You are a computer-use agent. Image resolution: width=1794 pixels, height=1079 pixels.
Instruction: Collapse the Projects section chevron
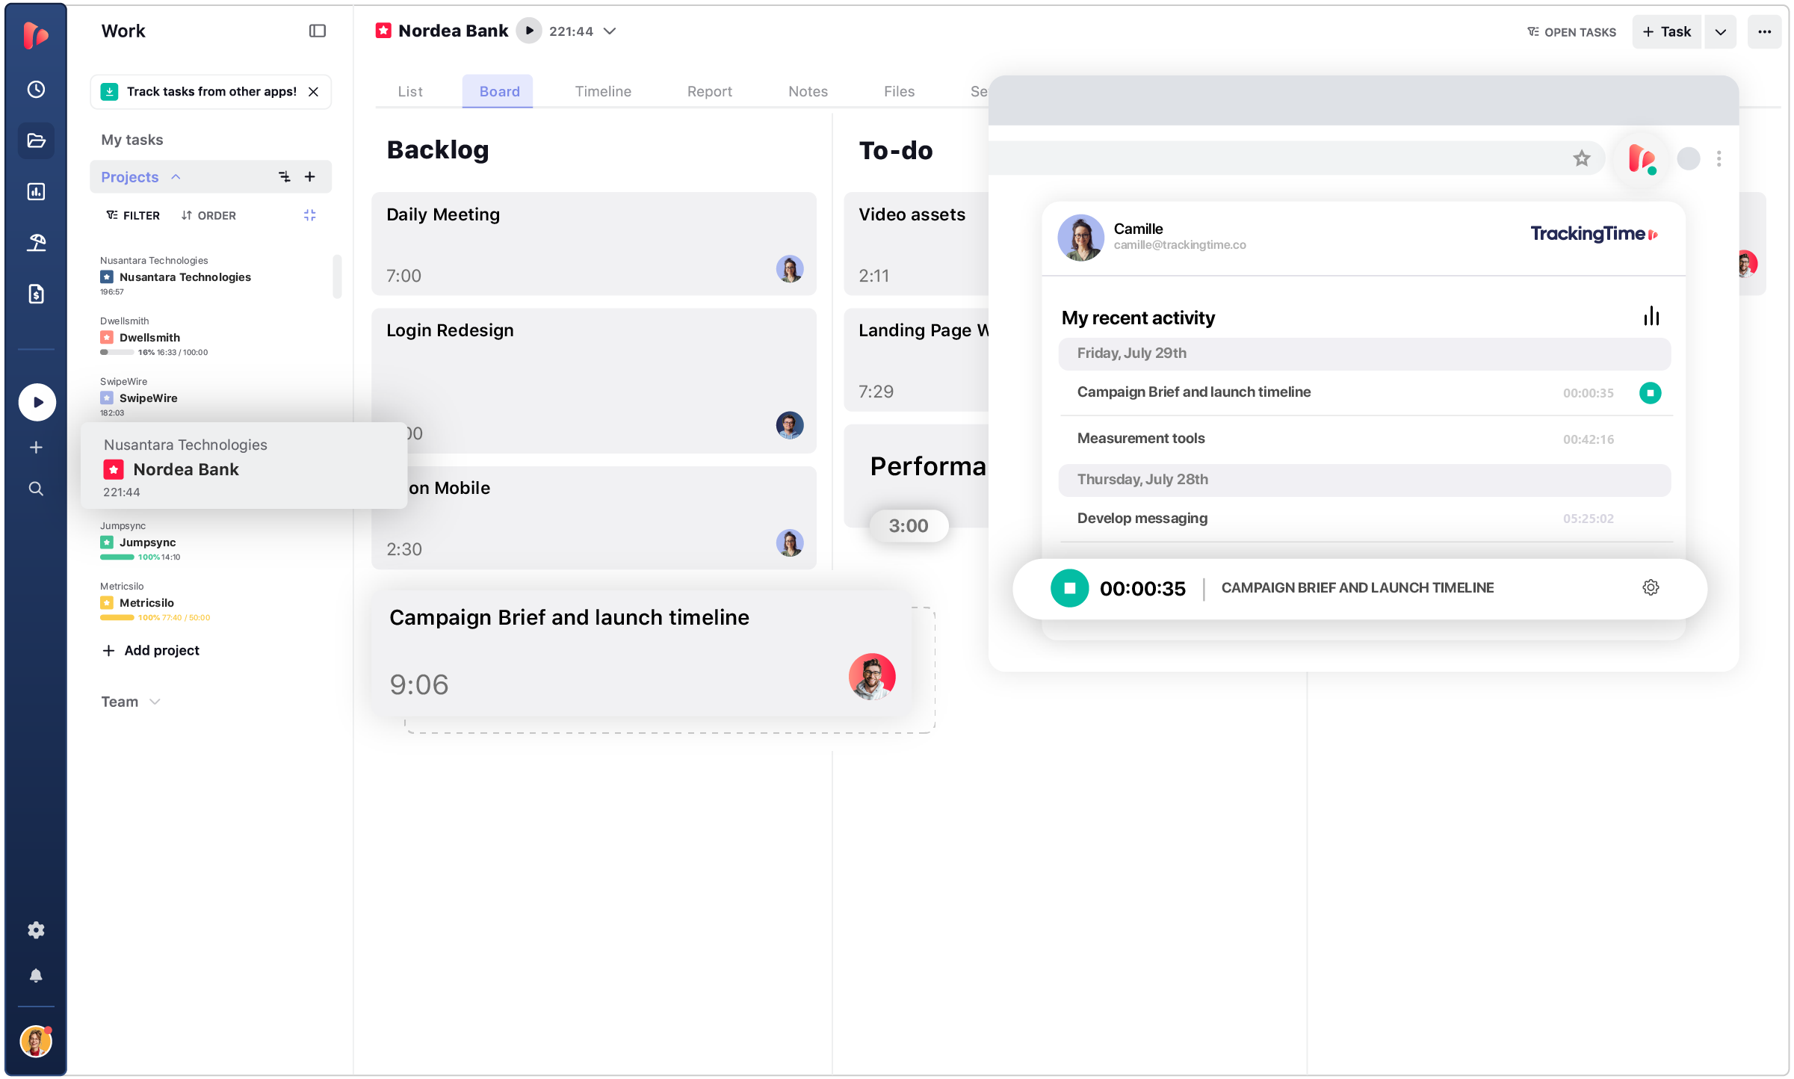(176, 177)
